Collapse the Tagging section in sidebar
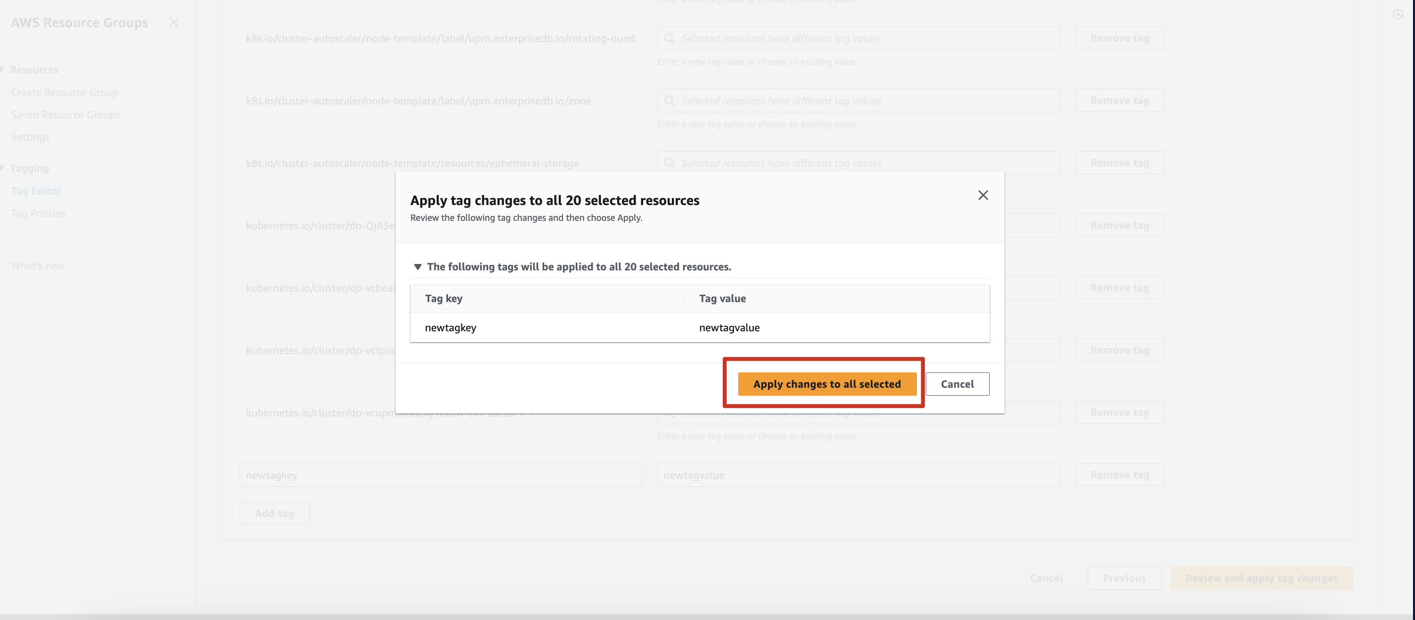Viewport: 1415px width, 620px height. point(2,168)
